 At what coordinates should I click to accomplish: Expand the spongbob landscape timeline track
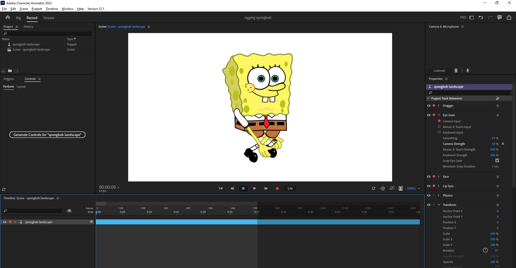pos(15,222)
